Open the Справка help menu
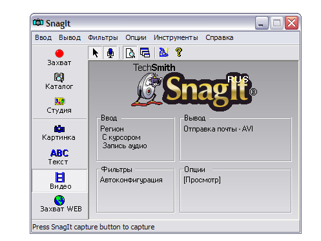This screenshot has height=241, width=321. coord(220,38)
